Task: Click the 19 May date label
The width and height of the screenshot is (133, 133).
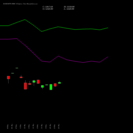Action: tap(46, 126)
